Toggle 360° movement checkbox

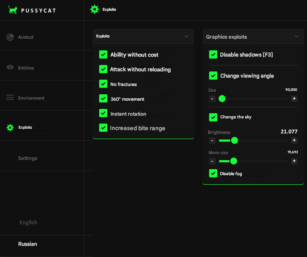(103, 99)
